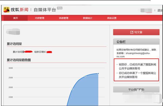Click the blurred username at top right
The image size is (163, 106).
tap(146, 10)
